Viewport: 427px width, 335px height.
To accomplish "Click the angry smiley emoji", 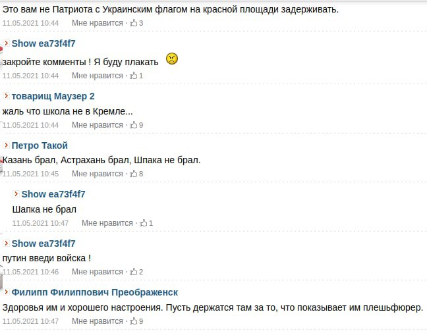I will [171, 59].
